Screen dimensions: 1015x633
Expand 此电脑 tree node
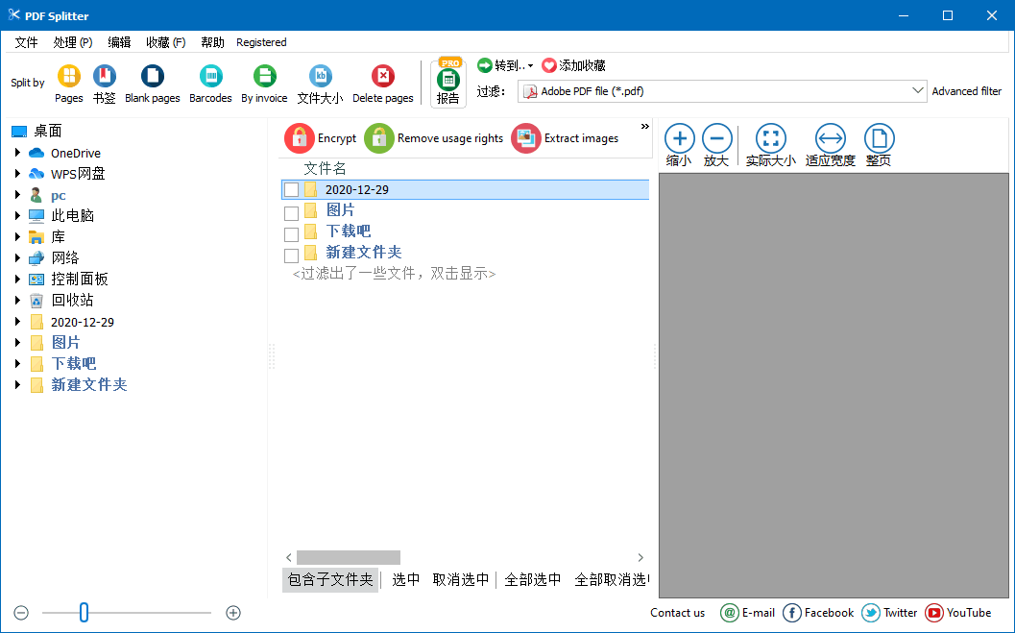coord(17,215)
